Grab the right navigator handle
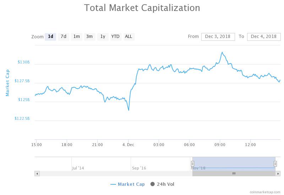The image size is (284, 195). click(x=275, y=163)
